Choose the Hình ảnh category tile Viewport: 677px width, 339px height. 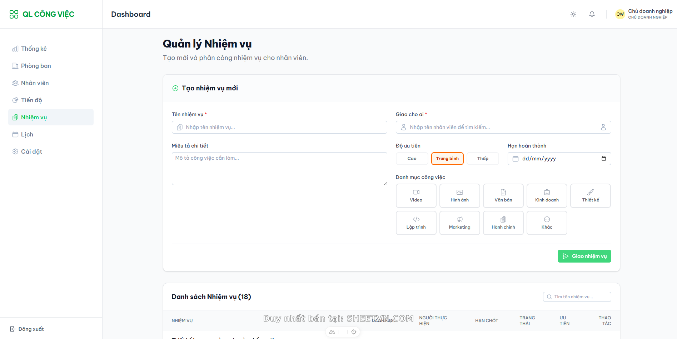click(459, 196)
